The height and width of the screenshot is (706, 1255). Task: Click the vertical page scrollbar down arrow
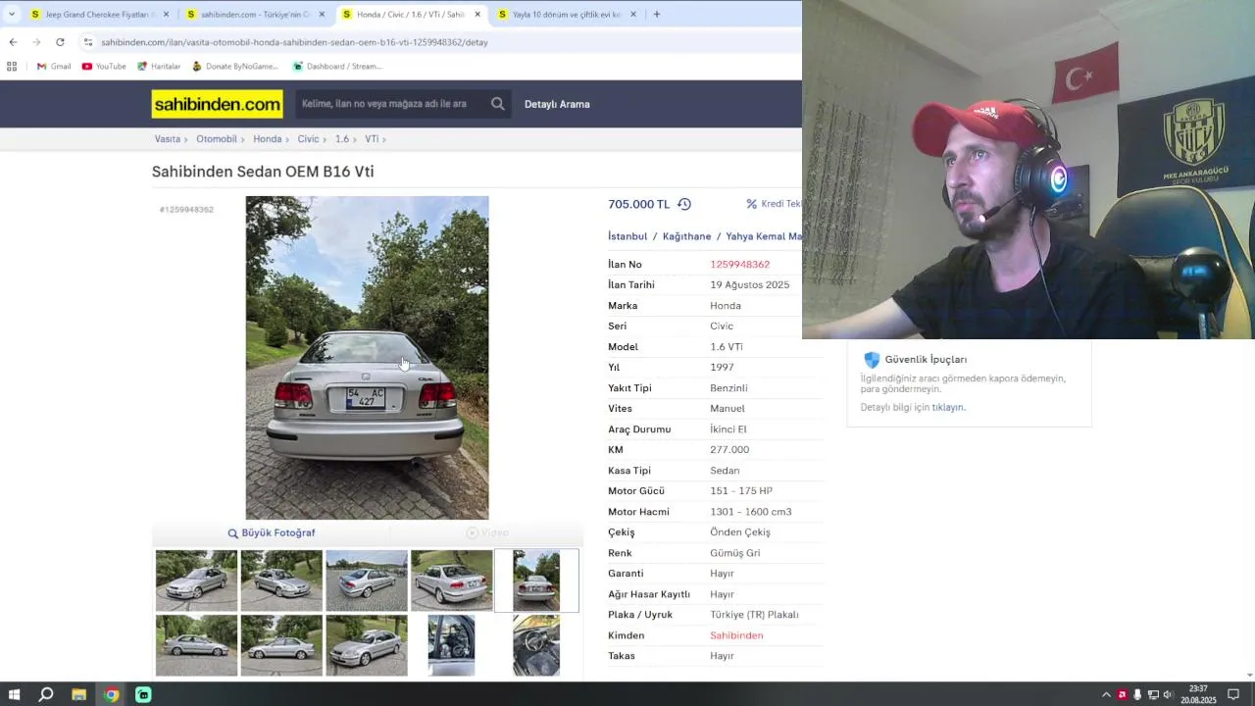pyautogui.click(x=1249, y=675)
